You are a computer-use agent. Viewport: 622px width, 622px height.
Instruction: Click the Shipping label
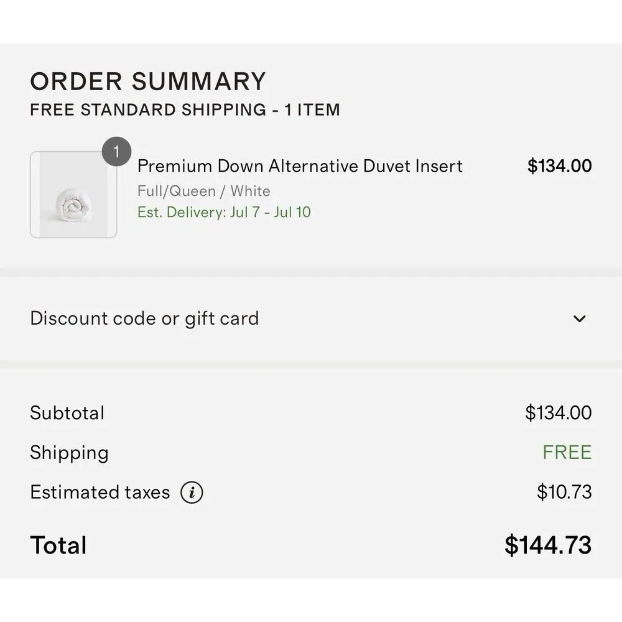click(x=70, y=453)
